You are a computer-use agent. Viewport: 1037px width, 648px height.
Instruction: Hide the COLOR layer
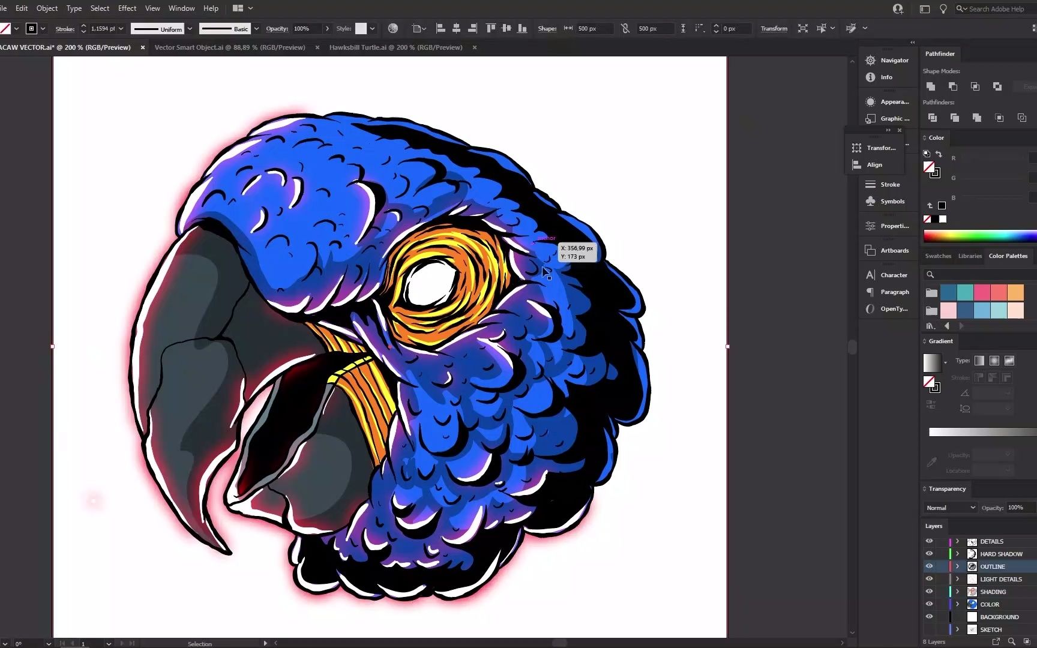[929, 604]
